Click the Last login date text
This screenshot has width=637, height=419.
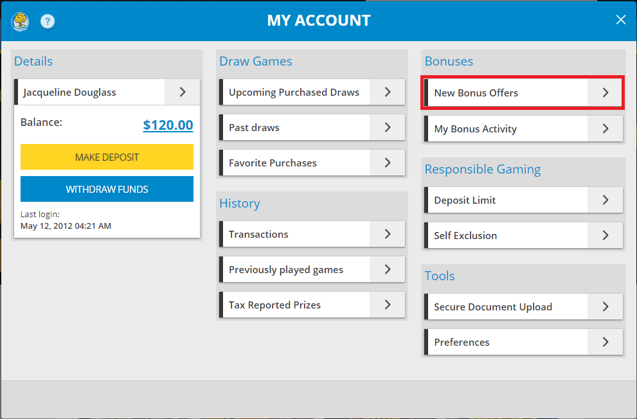(x=66, y=226)
